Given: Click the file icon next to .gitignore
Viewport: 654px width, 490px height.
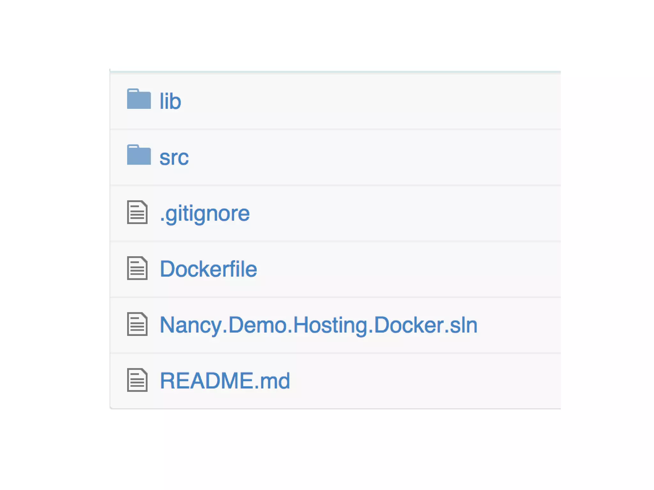Looking at the screenshot, I should pos(137,212).
